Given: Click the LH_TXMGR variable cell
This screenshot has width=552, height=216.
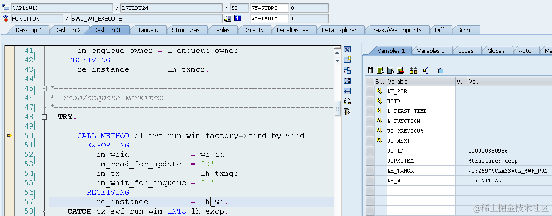Looking at the screenshot, I should tap(421, 170).
